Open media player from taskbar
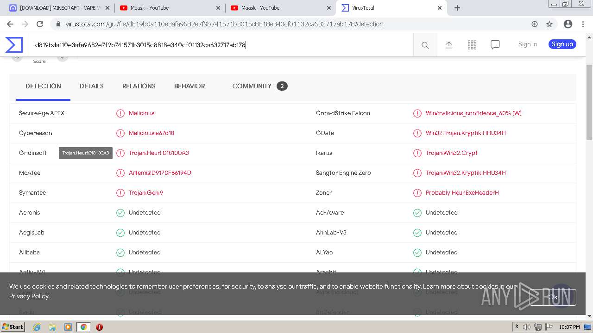593x333 pixels. [68, 327]
